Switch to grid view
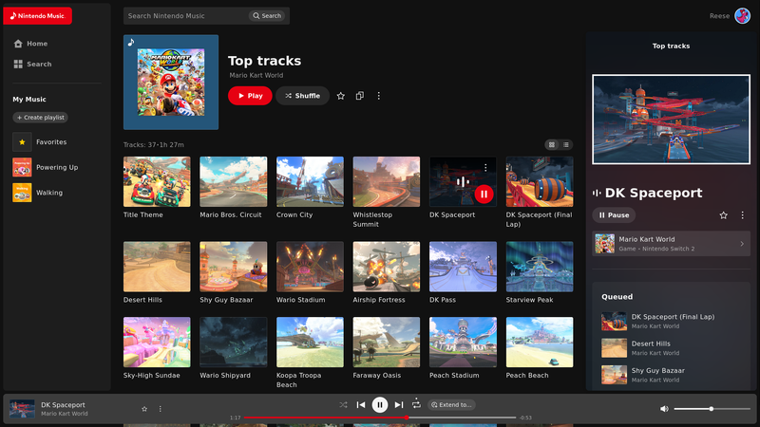The width and height of the screenshot is (760, 427). (x=552, y=145)
